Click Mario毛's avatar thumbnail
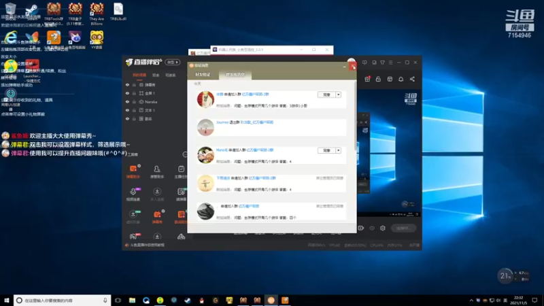Screen dimensions: 544x306 click(205, 155)
